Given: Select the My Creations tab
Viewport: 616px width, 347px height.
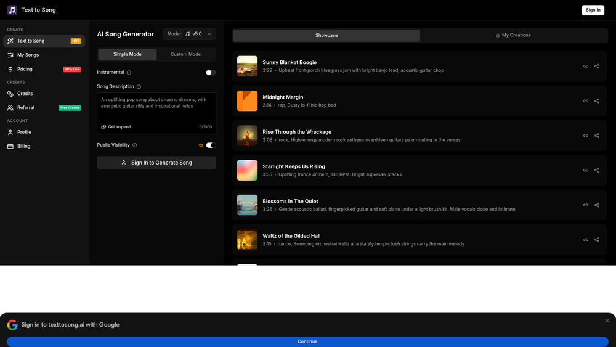Looking at the screenshot, I should [513, 35].
